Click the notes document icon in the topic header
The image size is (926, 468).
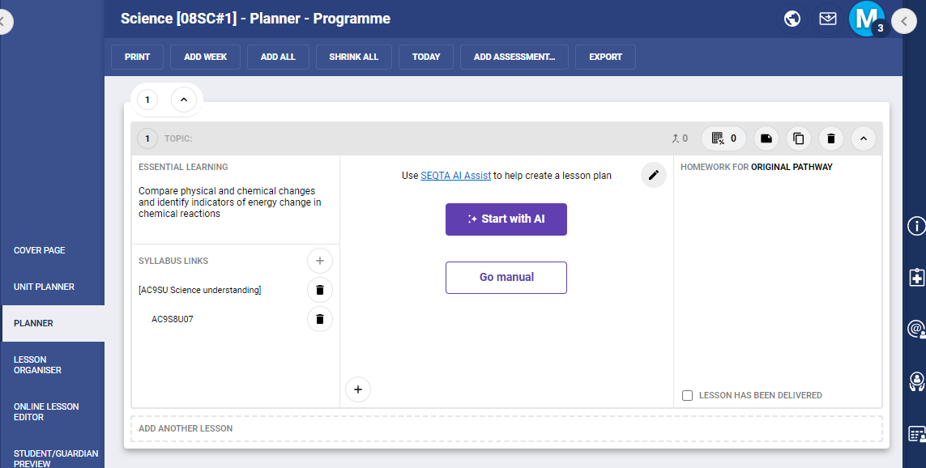tap(766, 138)
